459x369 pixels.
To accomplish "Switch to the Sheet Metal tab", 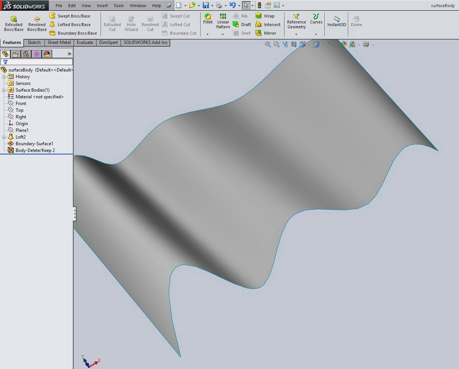I will (59, 42).
